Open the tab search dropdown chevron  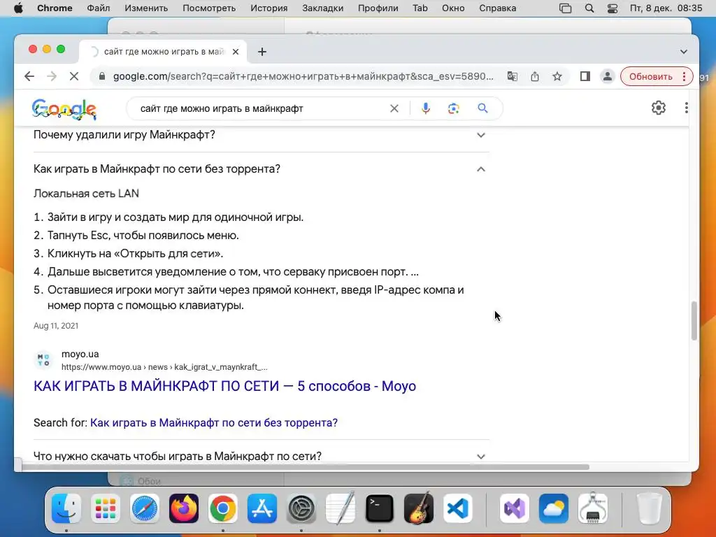coord(684,52)
